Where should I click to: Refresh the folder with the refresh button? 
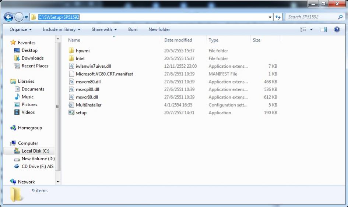click(278, 17)
